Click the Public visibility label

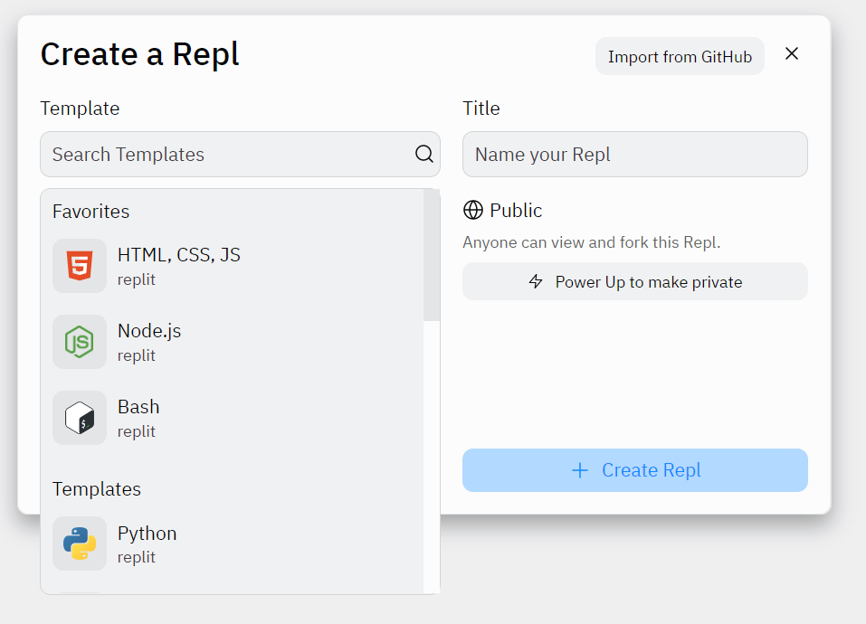[x=516, y=210]
